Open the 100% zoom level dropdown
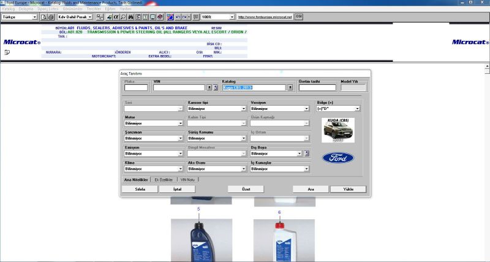The width and height of the screenshot is (490, 262). (x=232, y=17)
